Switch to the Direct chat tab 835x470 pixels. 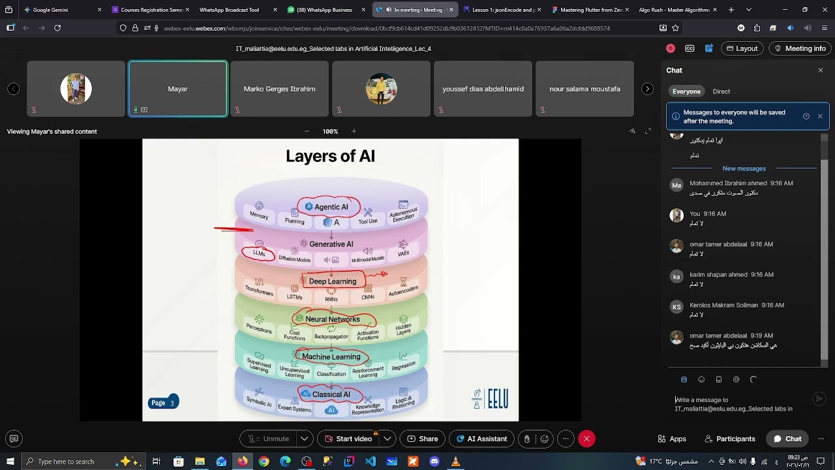721,91
